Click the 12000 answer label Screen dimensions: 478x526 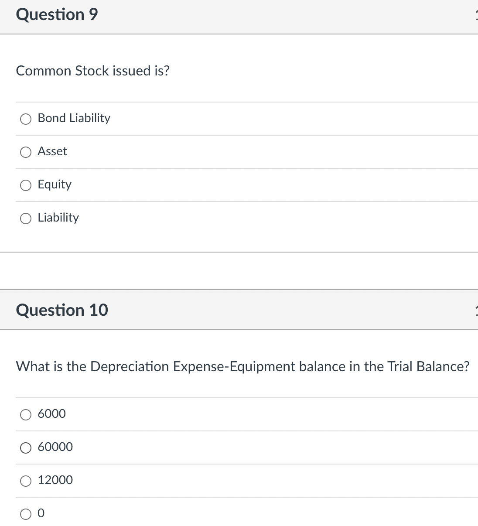click(55, 480)
